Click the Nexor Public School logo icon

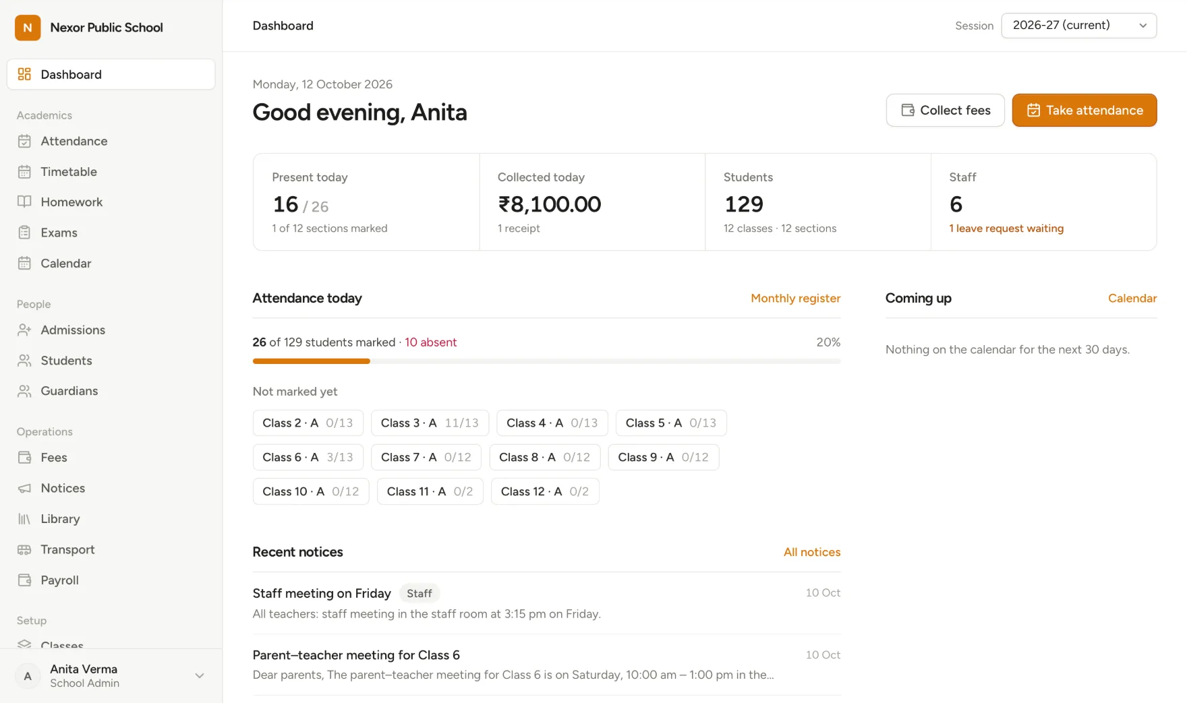coord(28,28)
